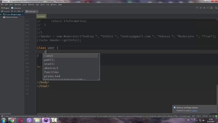Image resolution: width=218 pixels, height=123 pixels.
Task: Click the tool windows toggle icon in status bar
Action: click(x=2, y=116)
